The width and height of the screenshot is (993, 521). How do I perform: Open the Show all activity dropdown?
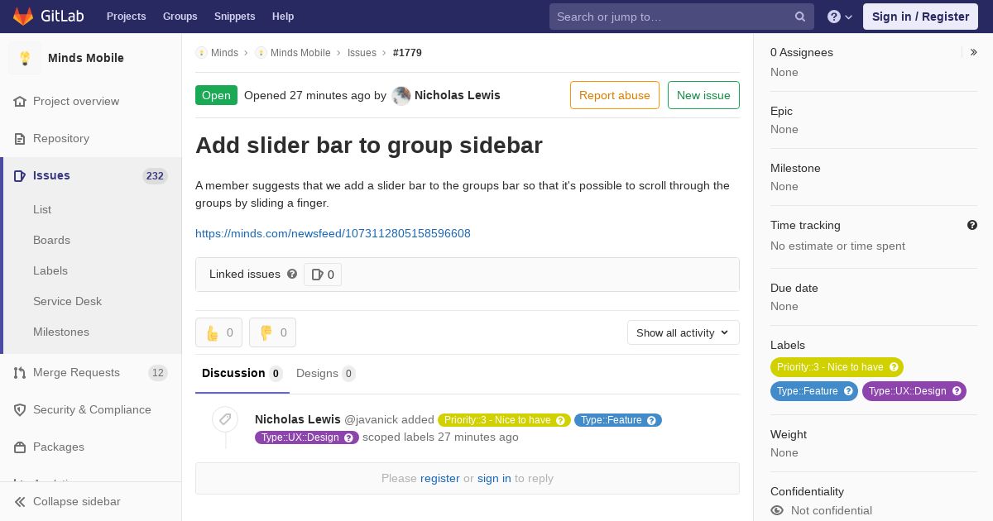click(684, 332)
